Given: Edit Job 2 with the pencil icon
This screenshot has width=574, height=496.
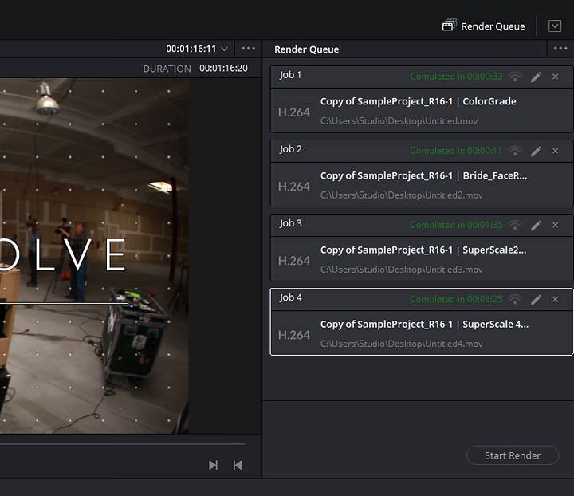Looking at the screenshot, I should click(x=536, y=151).
